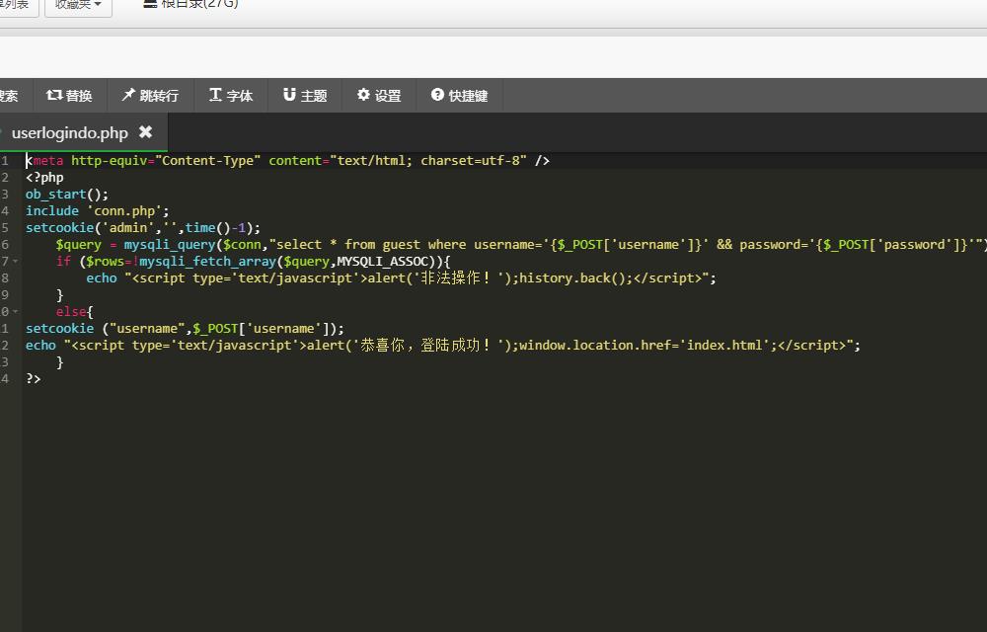Click the 跳转行 (Go to line) button
The width and height of the screenshot is (987, 632).
(150, 96)
